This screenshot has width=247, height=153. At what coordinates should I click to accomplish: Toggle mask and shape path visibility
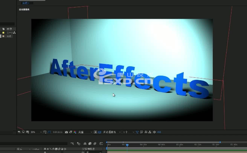[x=49, y=132]
